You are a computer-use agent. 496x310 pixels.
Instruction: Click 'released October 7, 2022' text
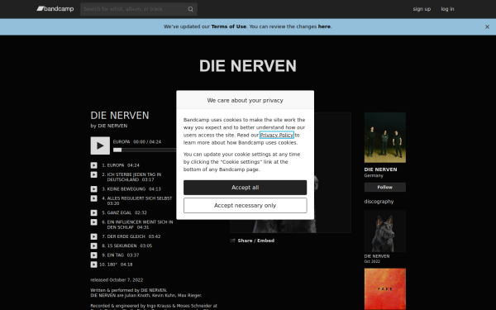pyautogui.click(x=117, y=280)
